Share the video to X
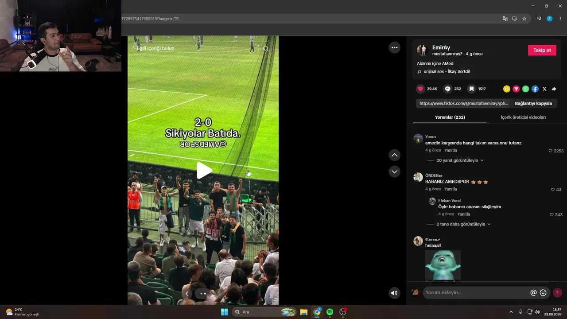This screenshot has width=567, height=319. coord(544,89)
